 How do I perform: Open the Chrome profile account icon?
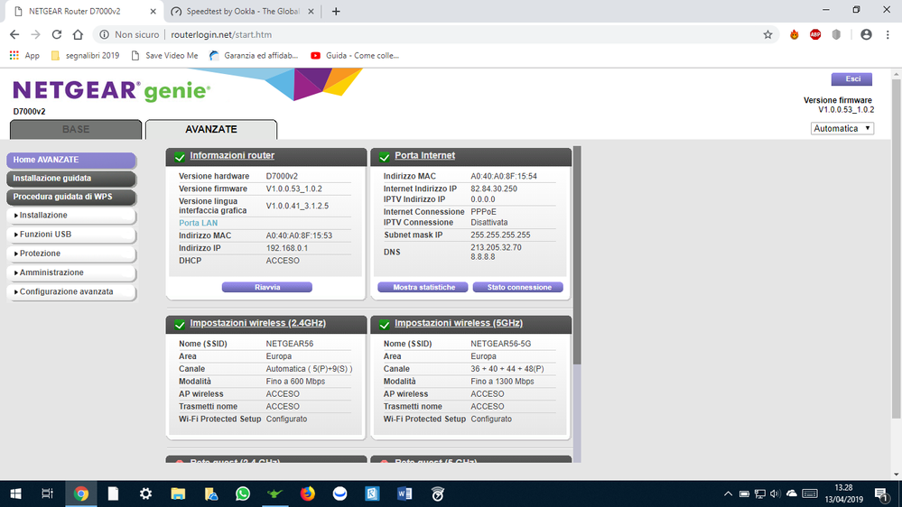(866, 34)
